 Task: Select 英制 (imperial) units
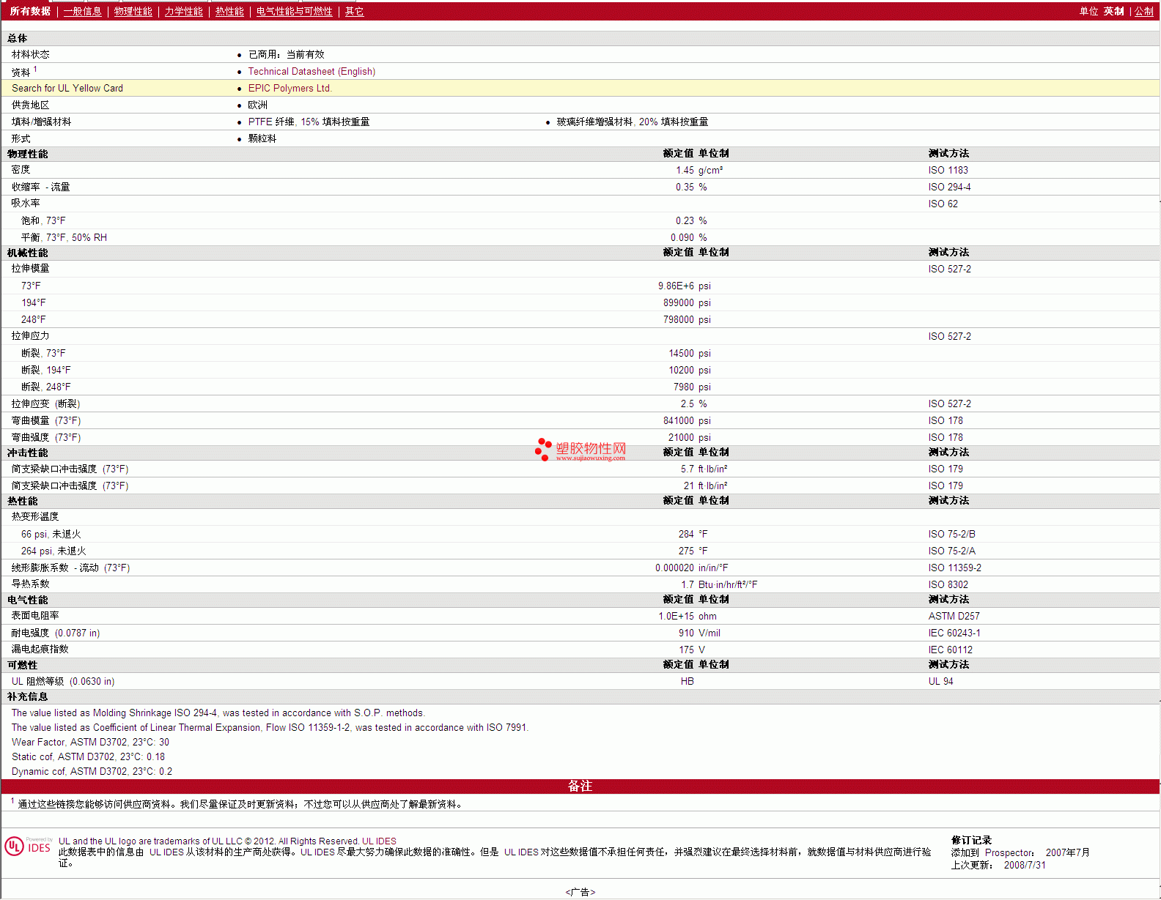(1113, 12)
